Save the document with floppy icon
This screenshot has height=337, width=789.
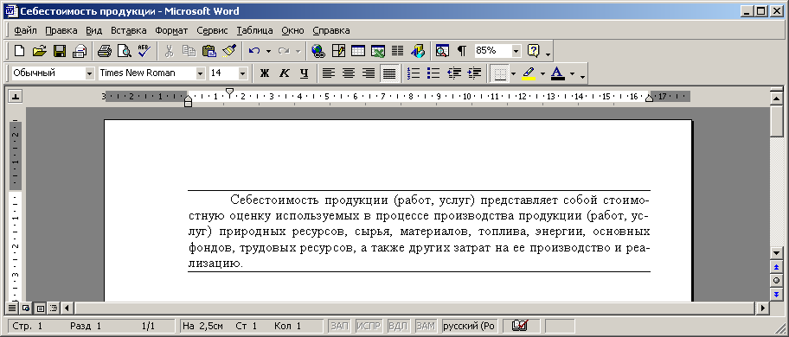click(60, 51)
